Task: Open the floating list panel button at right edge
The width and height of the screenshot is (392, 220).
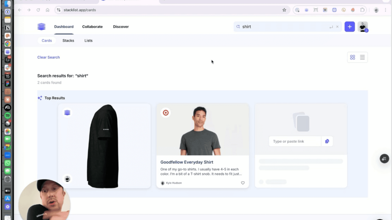Action: tap(384, 159)
